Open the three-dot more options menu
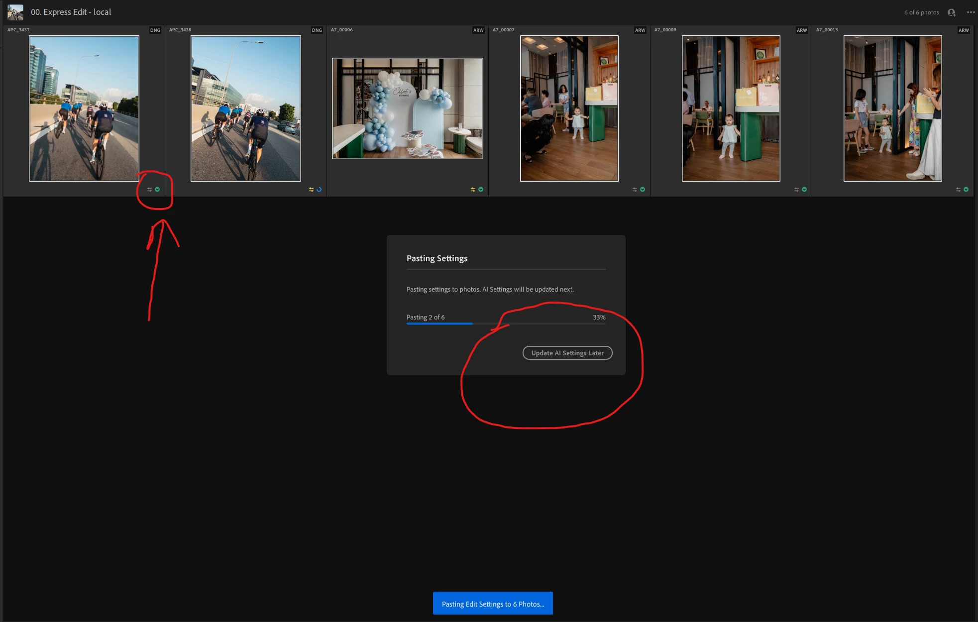 click(x=971, y=12)
